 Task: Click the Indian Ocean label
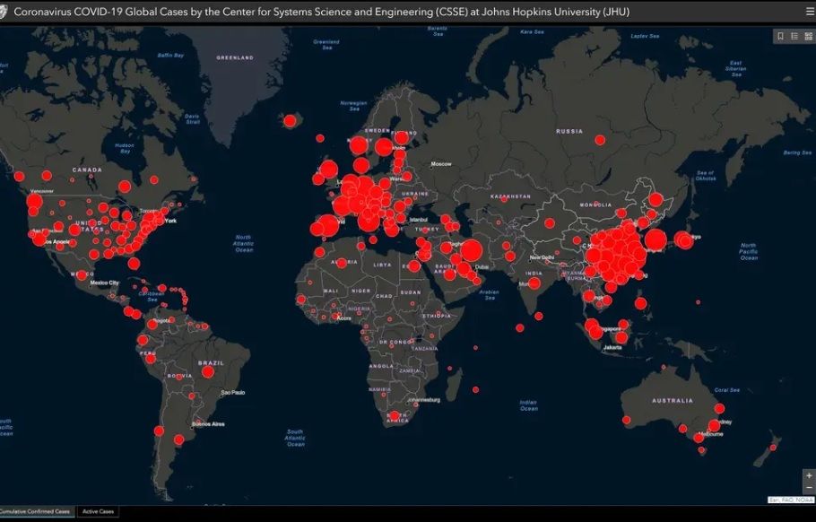[528, 405]
